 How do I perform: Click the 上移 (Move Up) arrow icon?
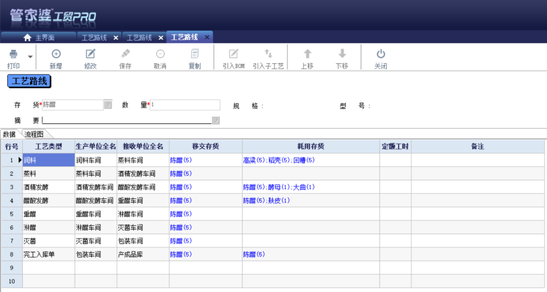(308, 57)
